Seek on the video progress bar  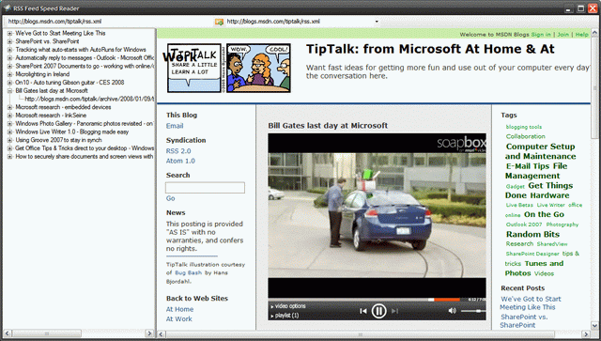click(x=368, y=300)
